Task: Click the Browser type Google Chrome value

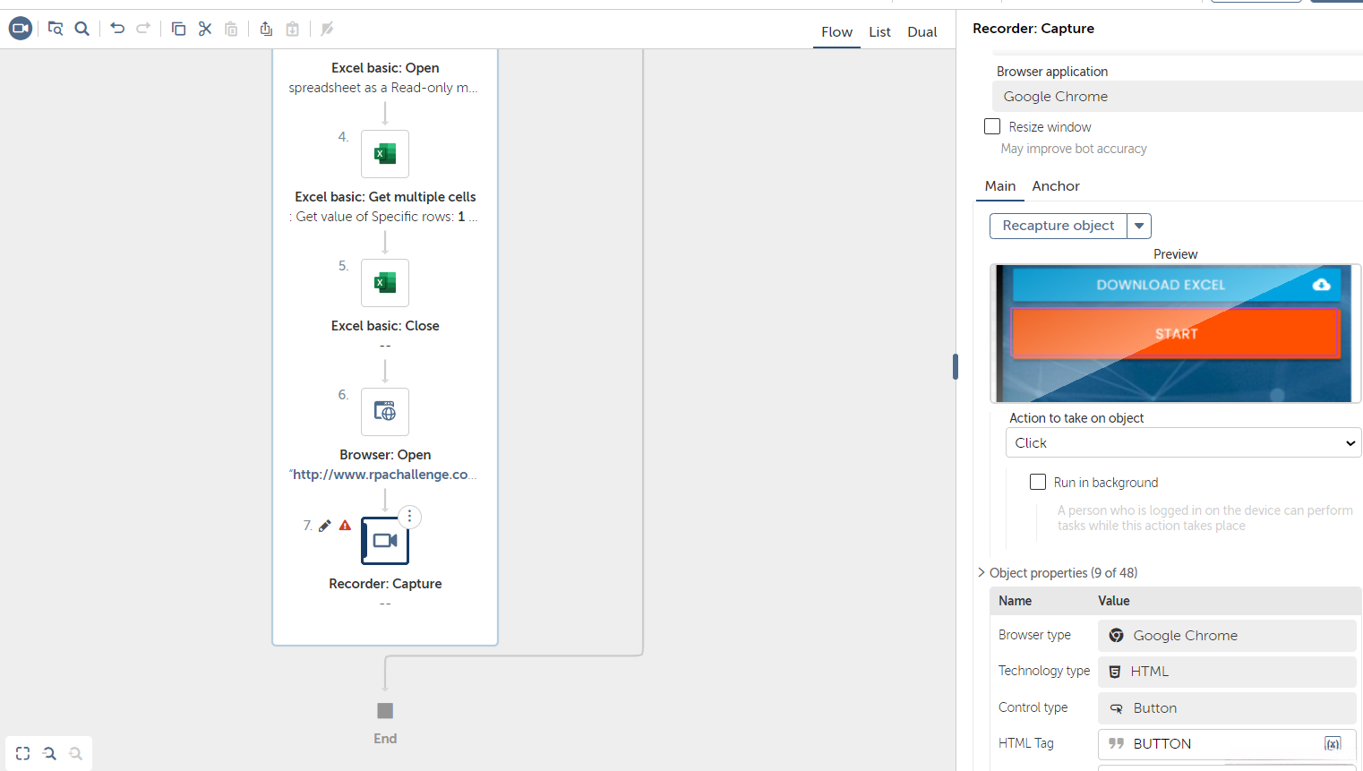Action: (x=1227, y=636)
